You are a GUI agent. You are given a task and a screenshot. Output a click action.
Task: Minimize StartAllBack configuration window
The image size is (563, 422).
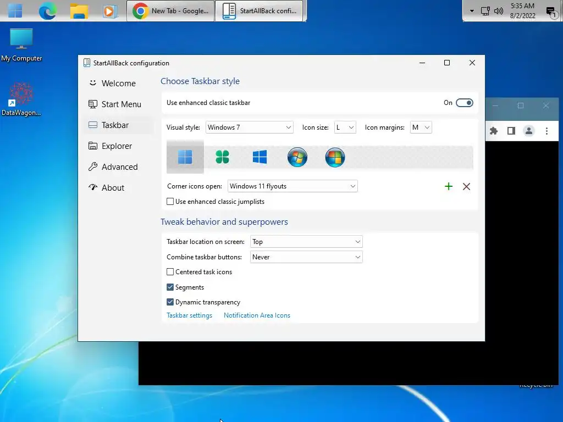[x=422, y=63]
